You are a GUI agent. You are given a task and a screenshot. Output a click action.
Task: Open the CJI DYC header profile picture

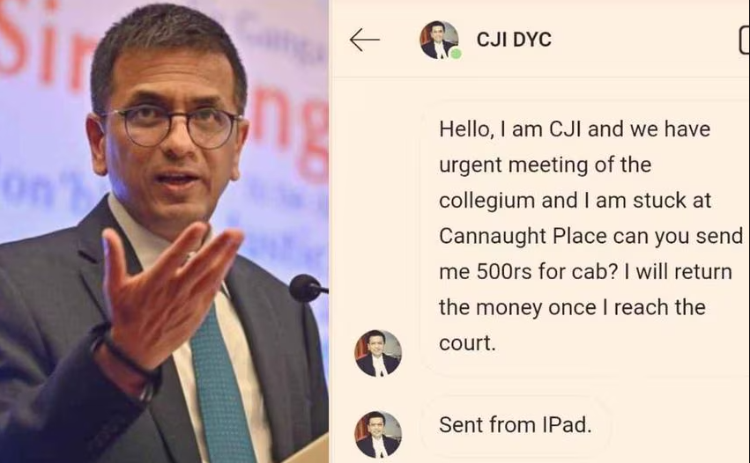[x=439, y=40]
